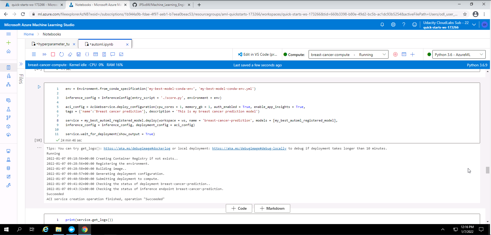Open Compute monitor icon in sidebar
Screen dimensions: 491x235
9,151
